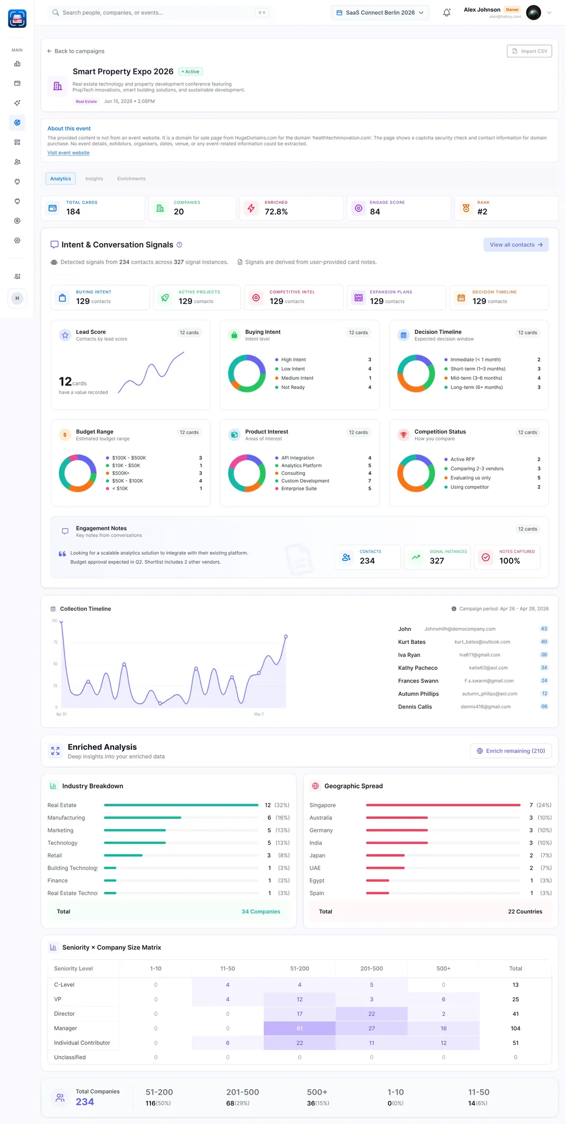Click John's count badge showing 43
Screen dimensions: 565x1124
(544, 629)
